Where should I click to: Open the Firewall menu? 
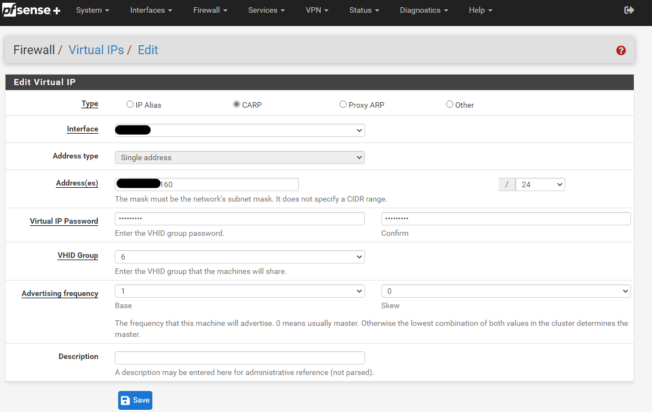coord(209,10)
